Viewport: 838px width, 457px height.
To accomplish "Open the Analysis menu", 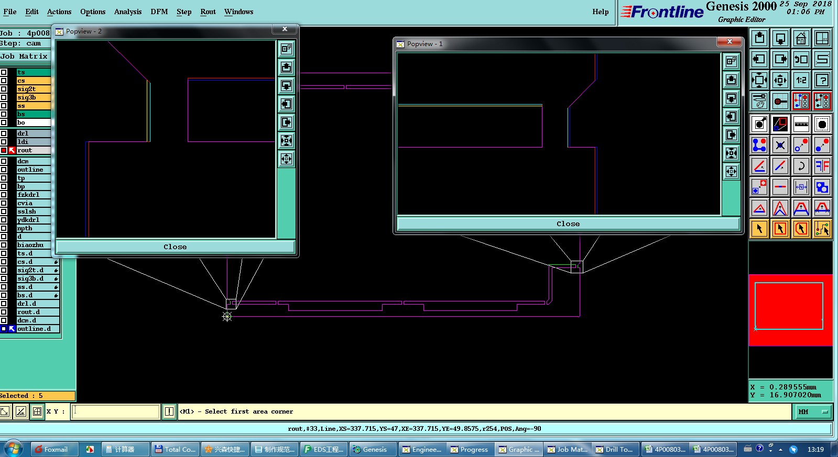I will click(128, 12).
